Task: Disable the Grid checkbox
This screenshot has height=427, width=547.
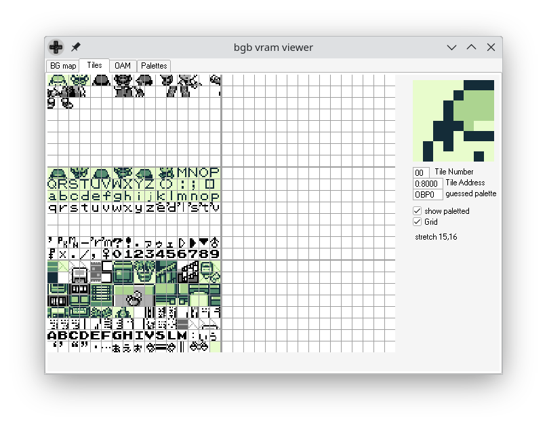Action: [x=418, y=222]
